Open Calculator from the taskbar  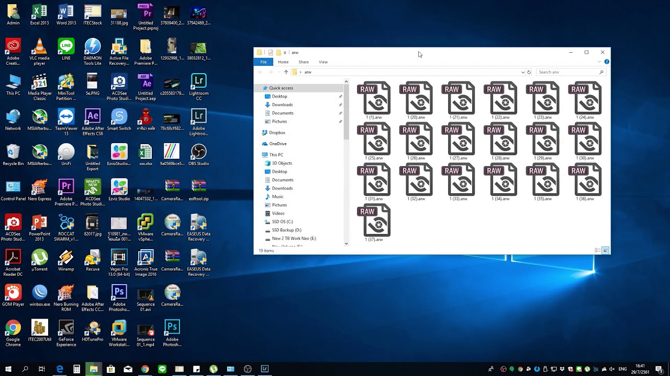(x=76, y=369)
